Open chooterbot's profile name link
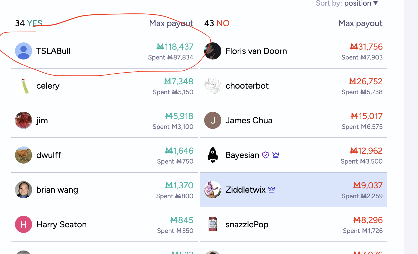418x254 pixels. pyautogui.click(x=247, y=86)
